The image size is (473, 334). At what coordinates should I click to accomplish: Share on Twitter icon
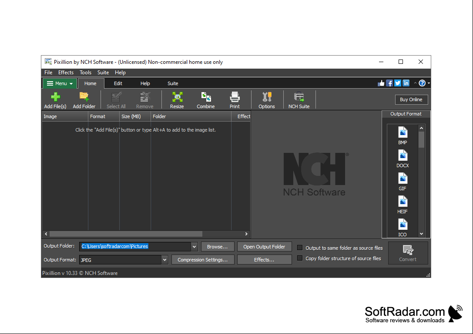(398, 83)
